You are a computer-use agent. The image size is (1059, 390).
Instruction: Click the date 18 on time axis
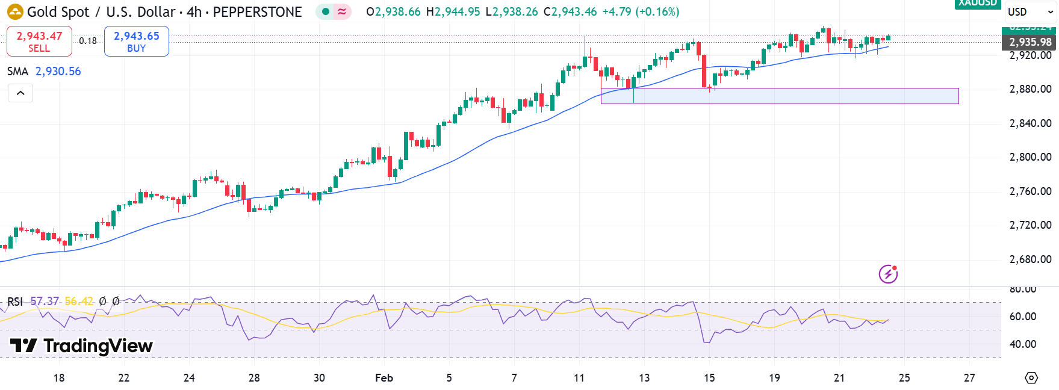pos(59,378)
